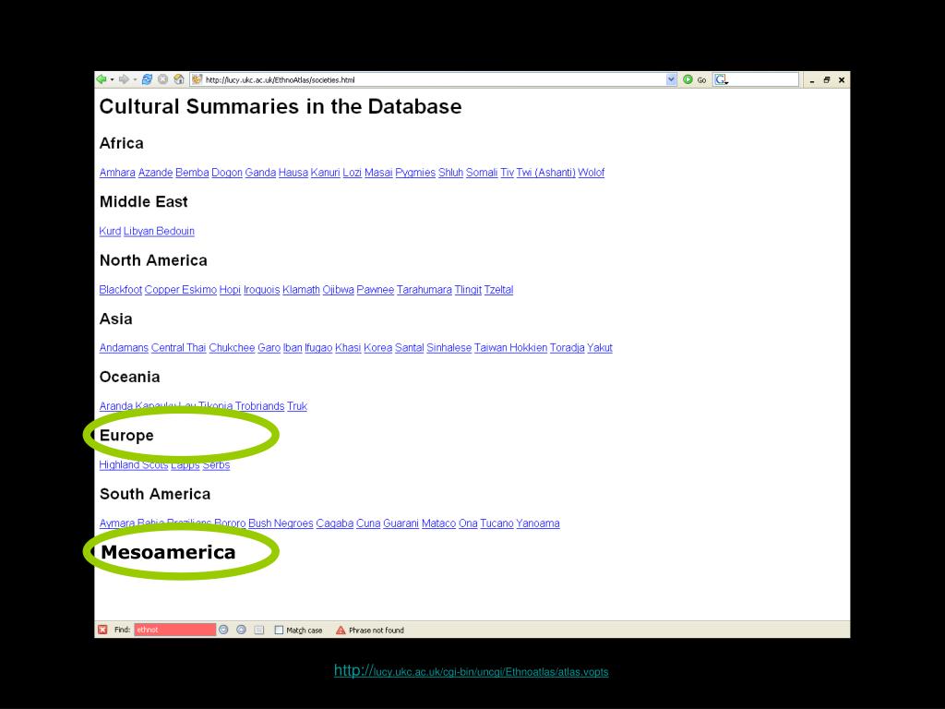This screenshot has width=945, height=709.
Task: Open the Twi (Ashanti) link
Action: (x=546, y=173)
